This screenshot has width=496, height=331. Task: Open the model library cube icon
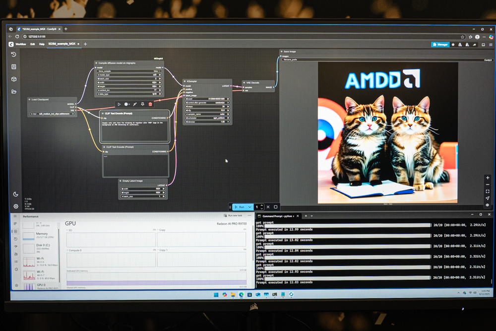13,79
